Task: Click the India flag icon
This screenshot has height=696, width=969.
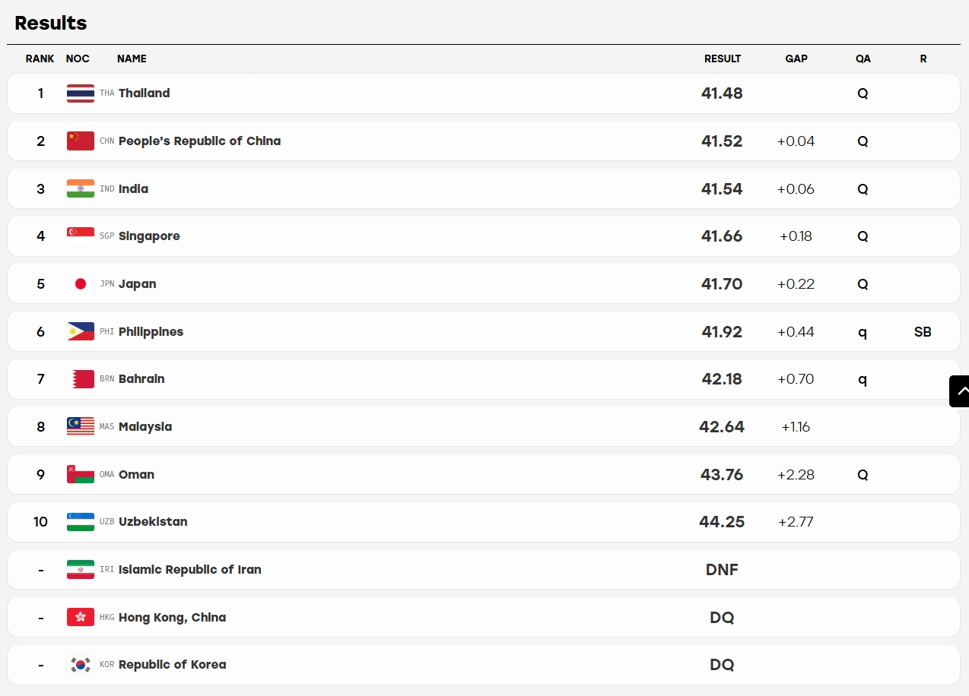Action: (81, 188)
